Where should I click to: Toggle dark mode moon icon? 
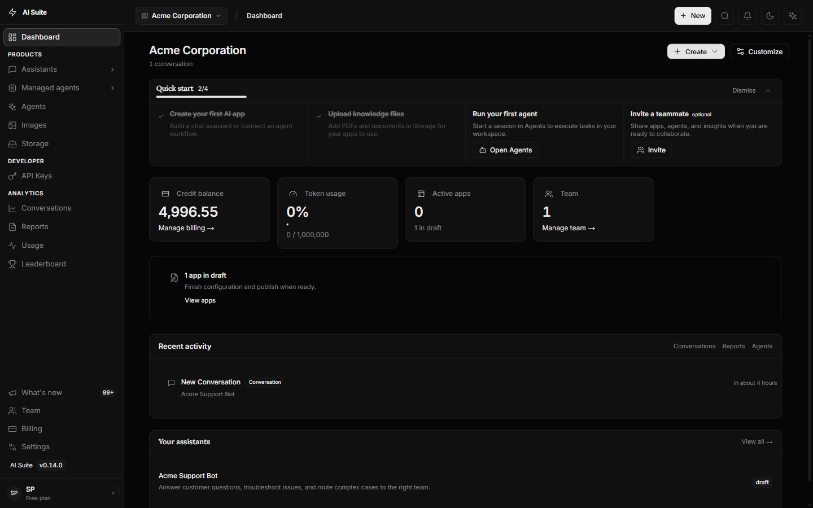(770, 16)
